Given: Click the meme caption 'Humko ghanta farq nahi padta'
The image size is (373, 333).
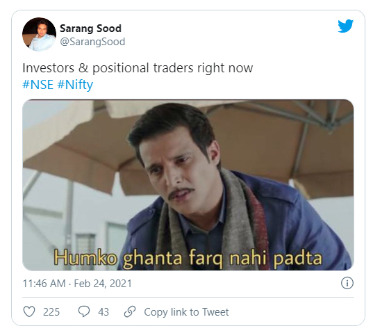Looking at the screenshot, I should click(188, 258).
